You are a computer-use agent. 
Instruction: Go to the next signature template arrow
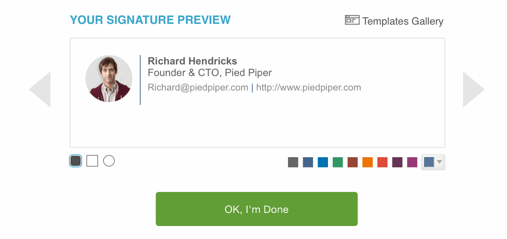point(473,89)
